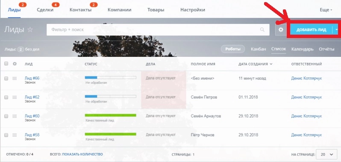Click Полное имя column header
341x162 pixels.
(203, 64)
